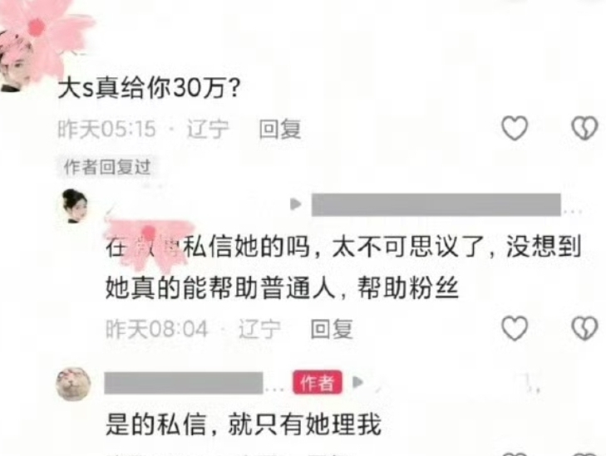The image size is (606, 456).
Task: Tap the arrow next to the 作者 badge
Action: point(358,382)
